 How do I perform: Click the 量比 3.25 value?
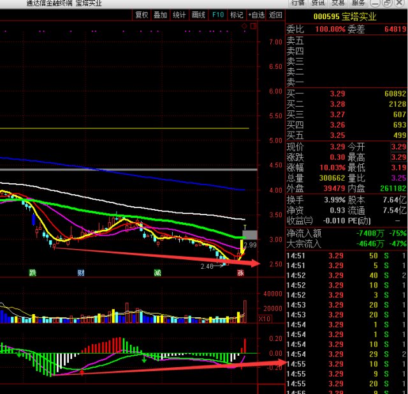coord(398,178)
